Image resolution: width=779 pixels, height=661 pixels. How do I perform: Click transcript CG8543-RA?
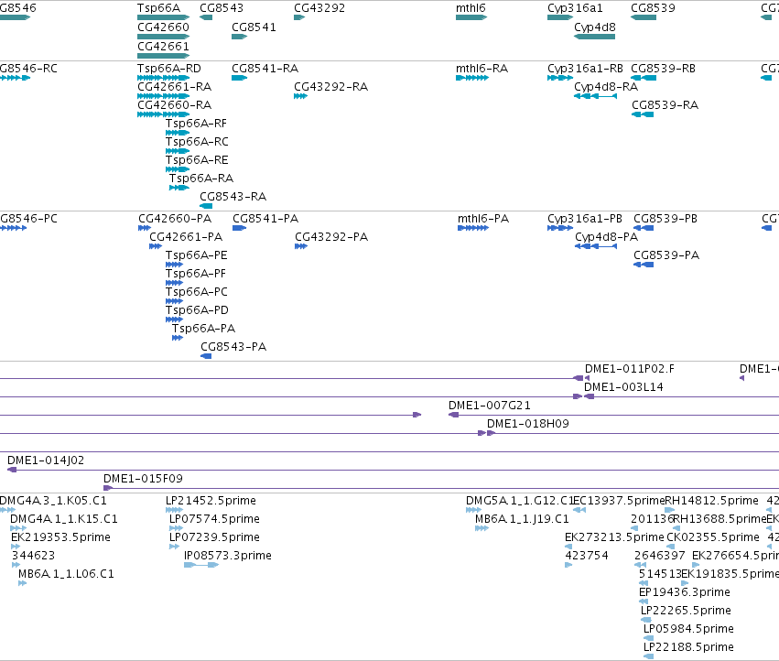(x=206, y=206)
